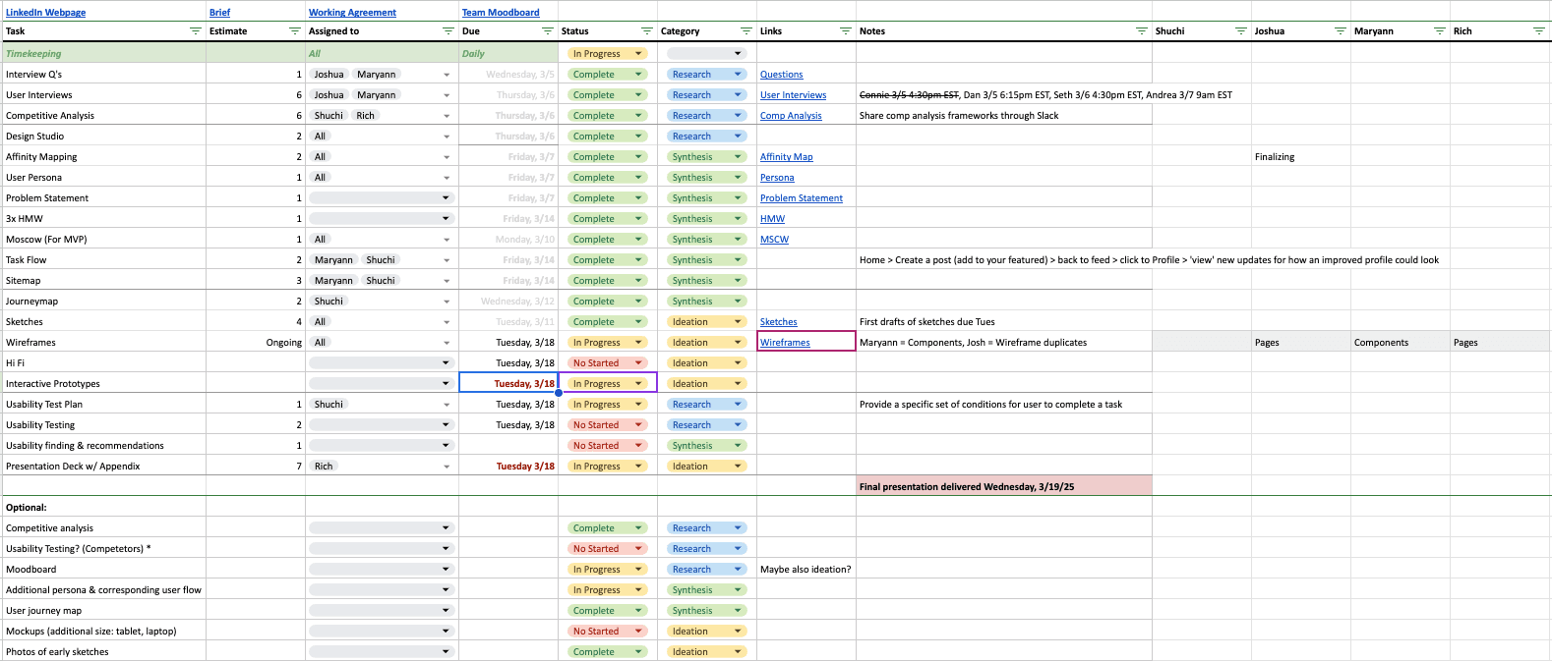The height and width of the screenshot is (661, 1552).
Task: Open the Timekeeping row empty category dropdown
Action: (x=706, y=54)
